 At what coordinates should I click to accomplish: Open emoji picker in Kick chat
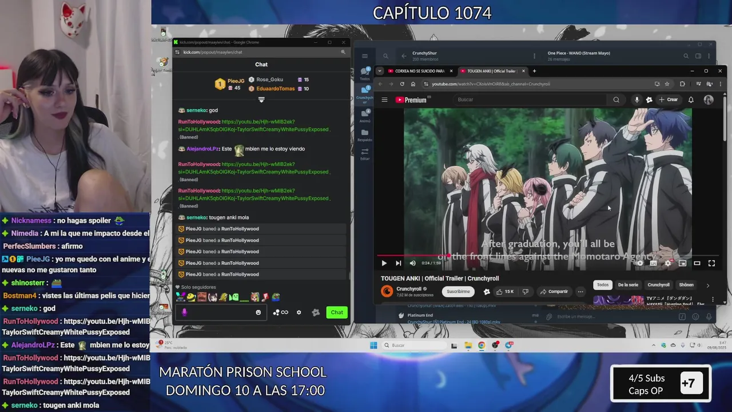point(258,312)
